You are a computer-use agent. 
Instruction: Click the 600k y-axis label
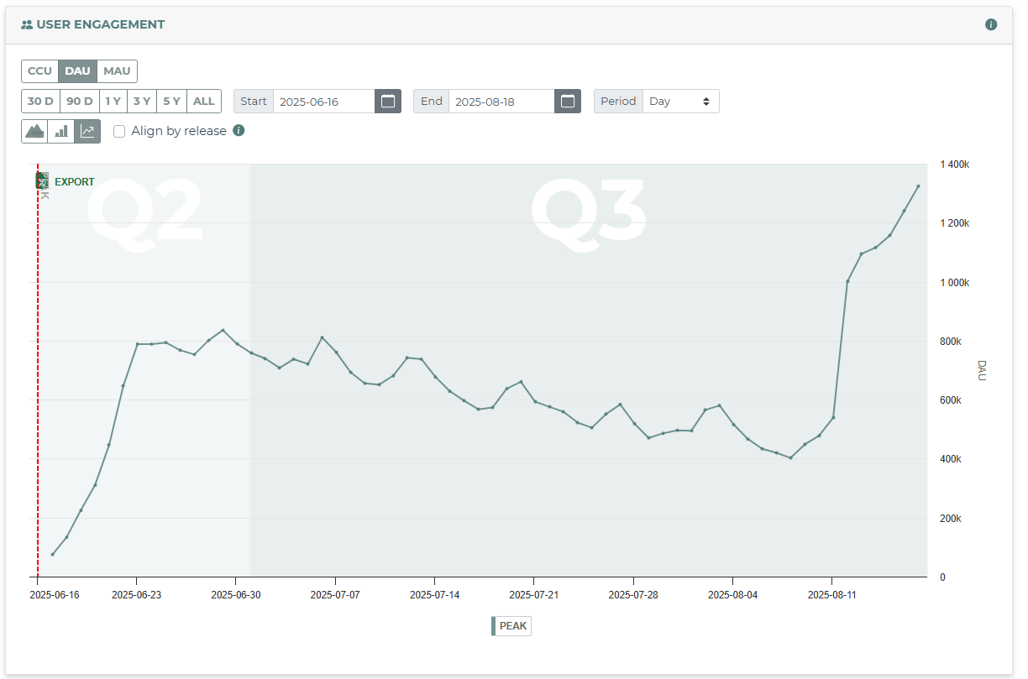point(951,400)
